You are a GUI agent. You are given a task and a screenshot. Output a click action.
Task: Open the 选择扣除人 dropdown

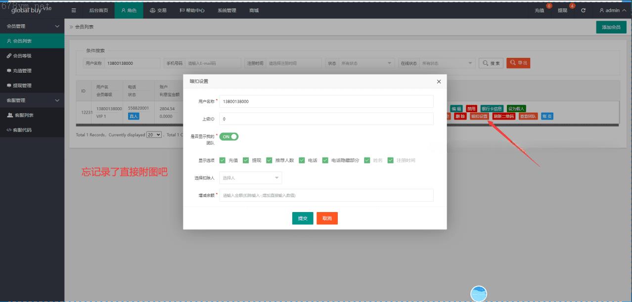251,178
